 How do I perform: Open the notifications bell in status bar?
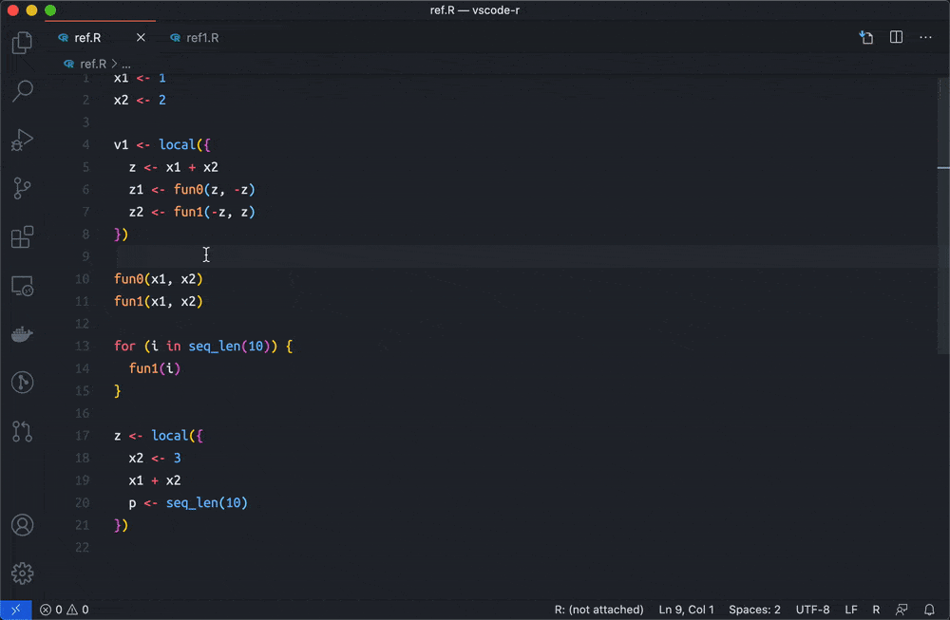coord(929,610)
